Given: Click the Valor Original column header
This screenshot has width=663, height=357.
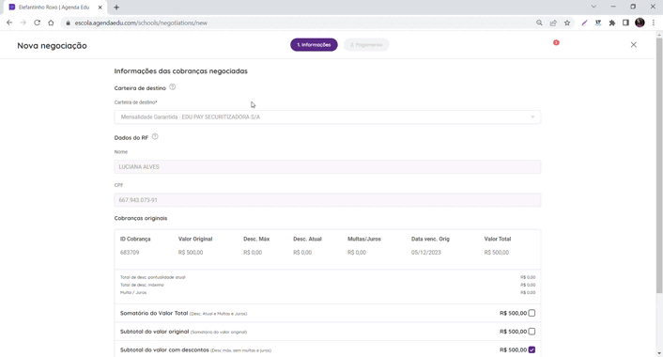Looking at the screenshot, I should point(195,239).
